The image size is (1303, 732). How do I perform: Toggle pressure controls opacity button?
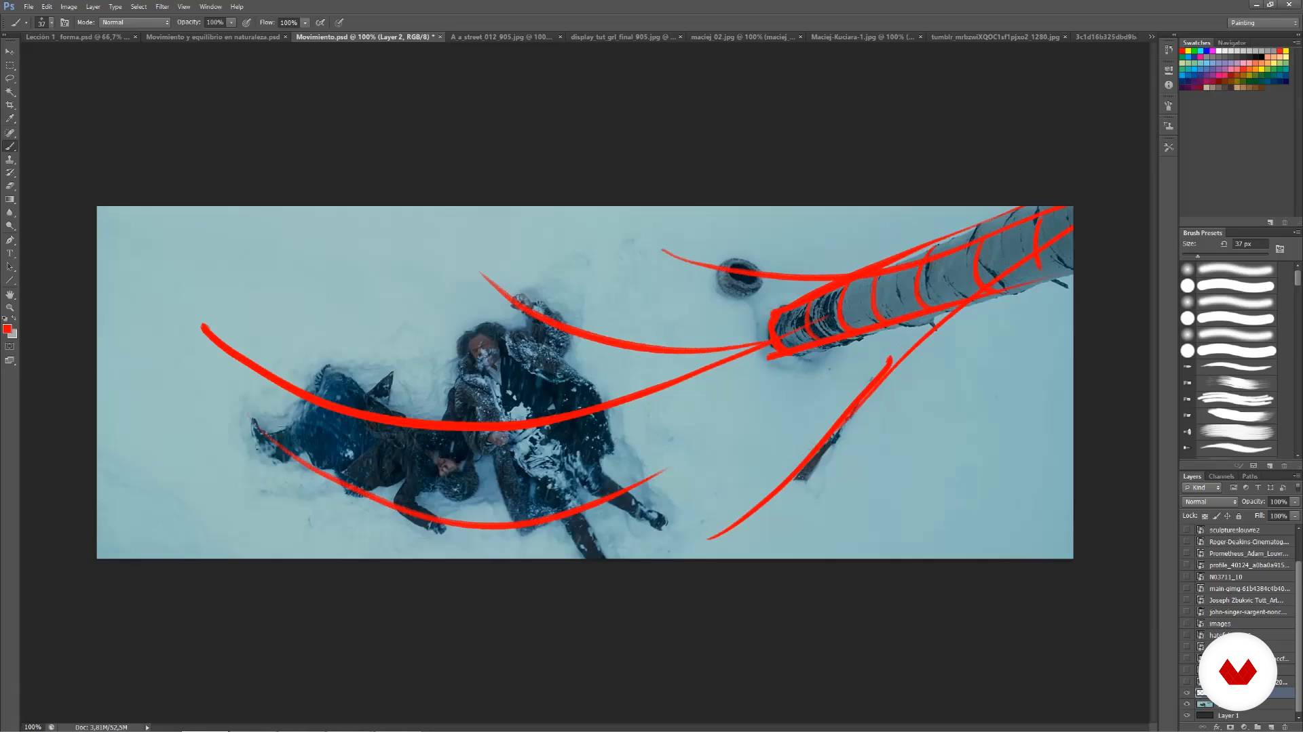tap(246, 22)
